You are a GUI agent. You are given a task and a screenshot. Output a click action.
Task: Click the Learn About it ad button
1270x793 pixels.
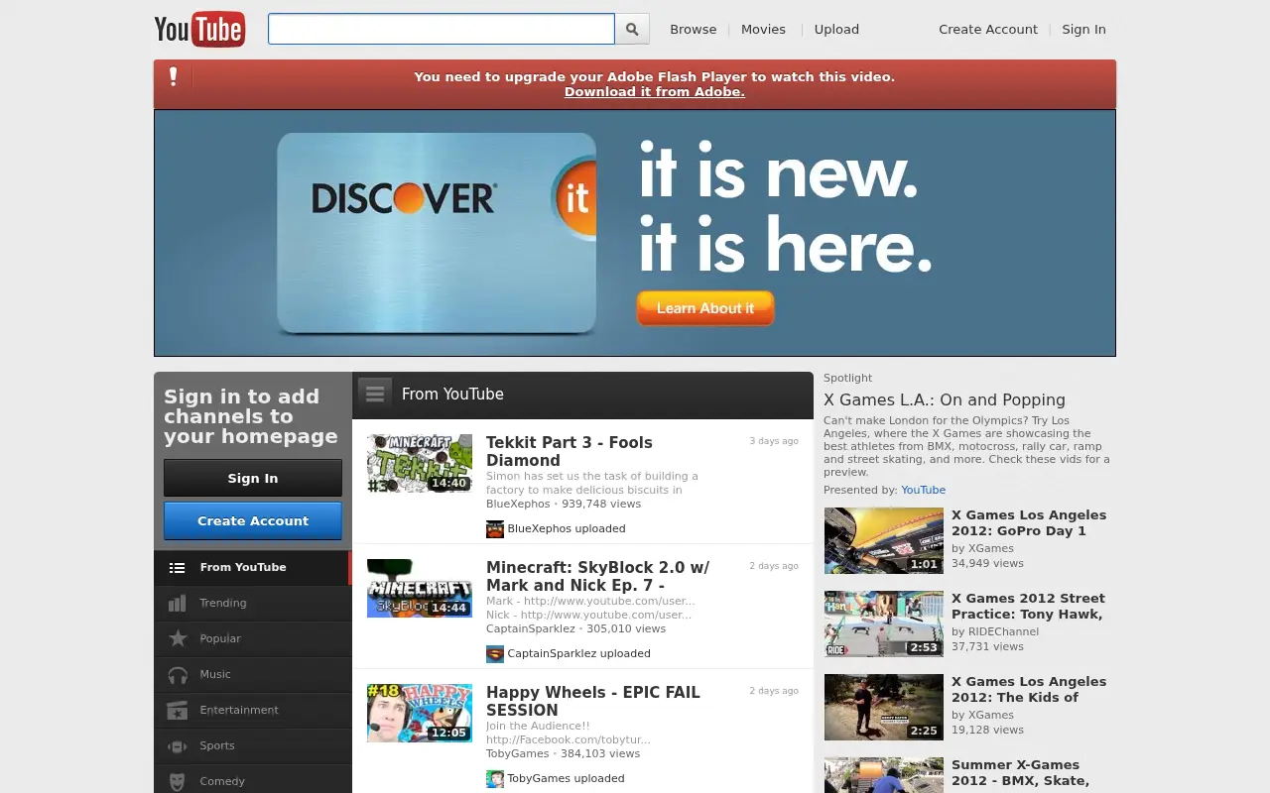coord(705,308)
